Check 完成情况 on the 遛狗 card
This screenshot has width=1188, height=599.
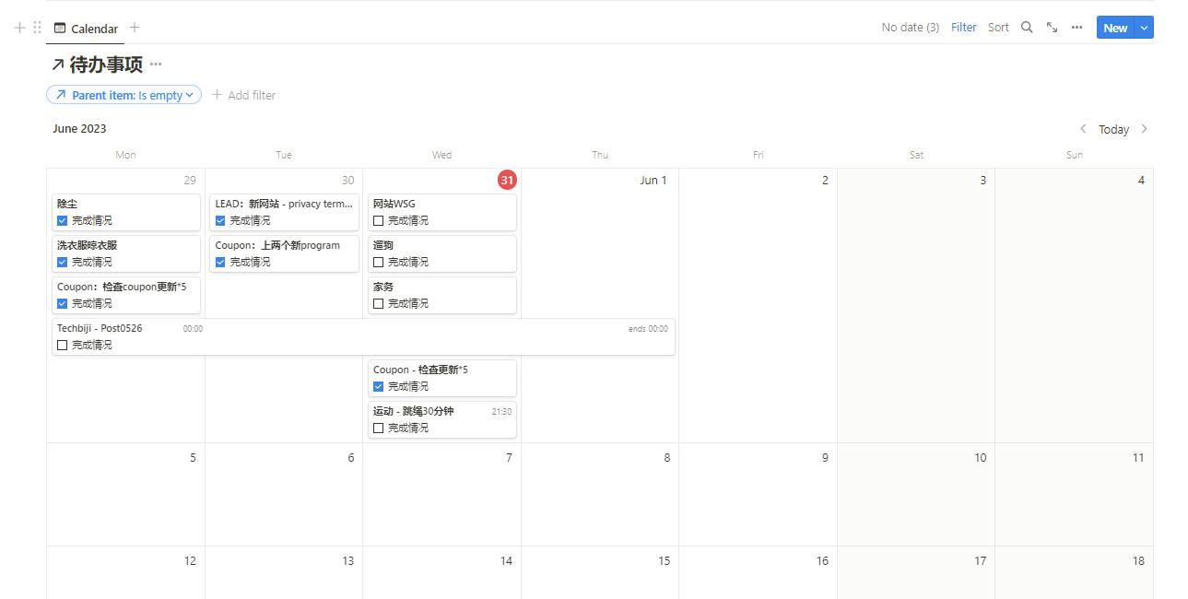[378, 262]
